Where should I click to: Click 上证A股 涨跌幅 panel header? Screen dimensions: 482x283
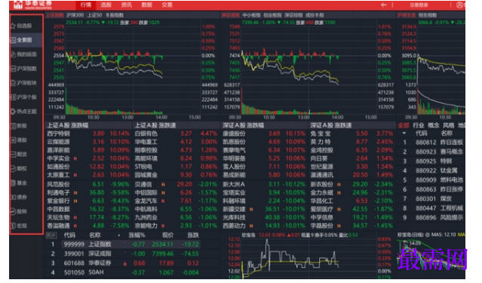tap(68, 125)
